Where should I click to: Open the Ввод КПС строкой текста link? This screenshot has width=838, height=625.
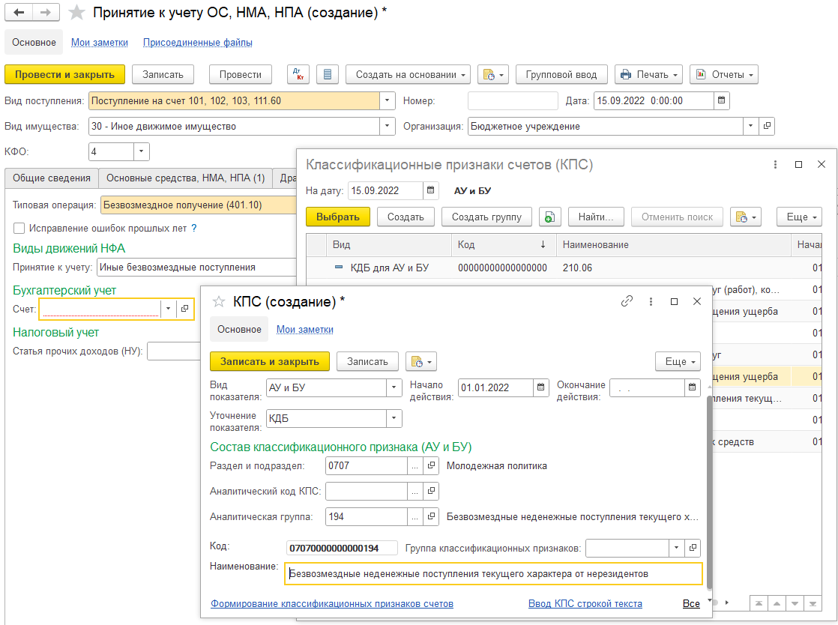point(585,603)
